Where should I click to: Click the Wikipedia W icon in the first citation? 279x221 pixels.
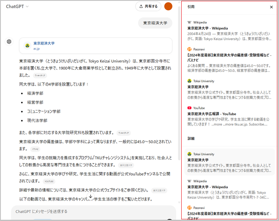(x=189, y=22)
